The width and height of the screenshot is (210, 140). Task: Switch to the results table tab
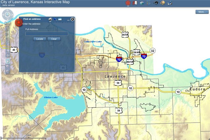(x=60, y=19)
